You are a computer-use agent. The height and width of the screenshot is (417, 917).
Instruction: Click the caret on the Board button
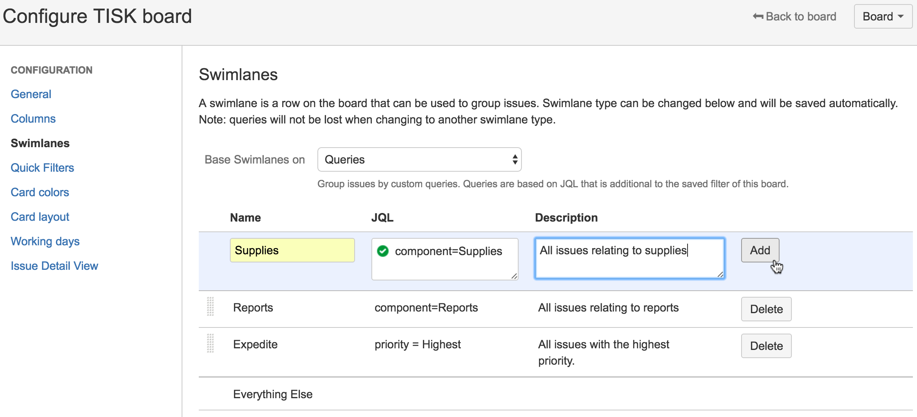coord(901,16)
